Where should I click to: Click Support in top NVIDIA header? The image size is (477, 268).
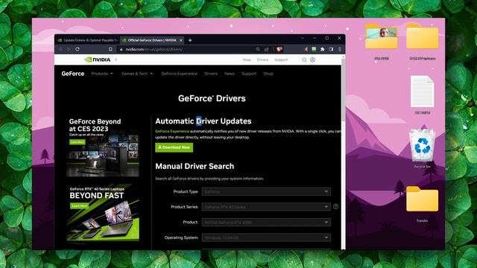coord(281,60)
